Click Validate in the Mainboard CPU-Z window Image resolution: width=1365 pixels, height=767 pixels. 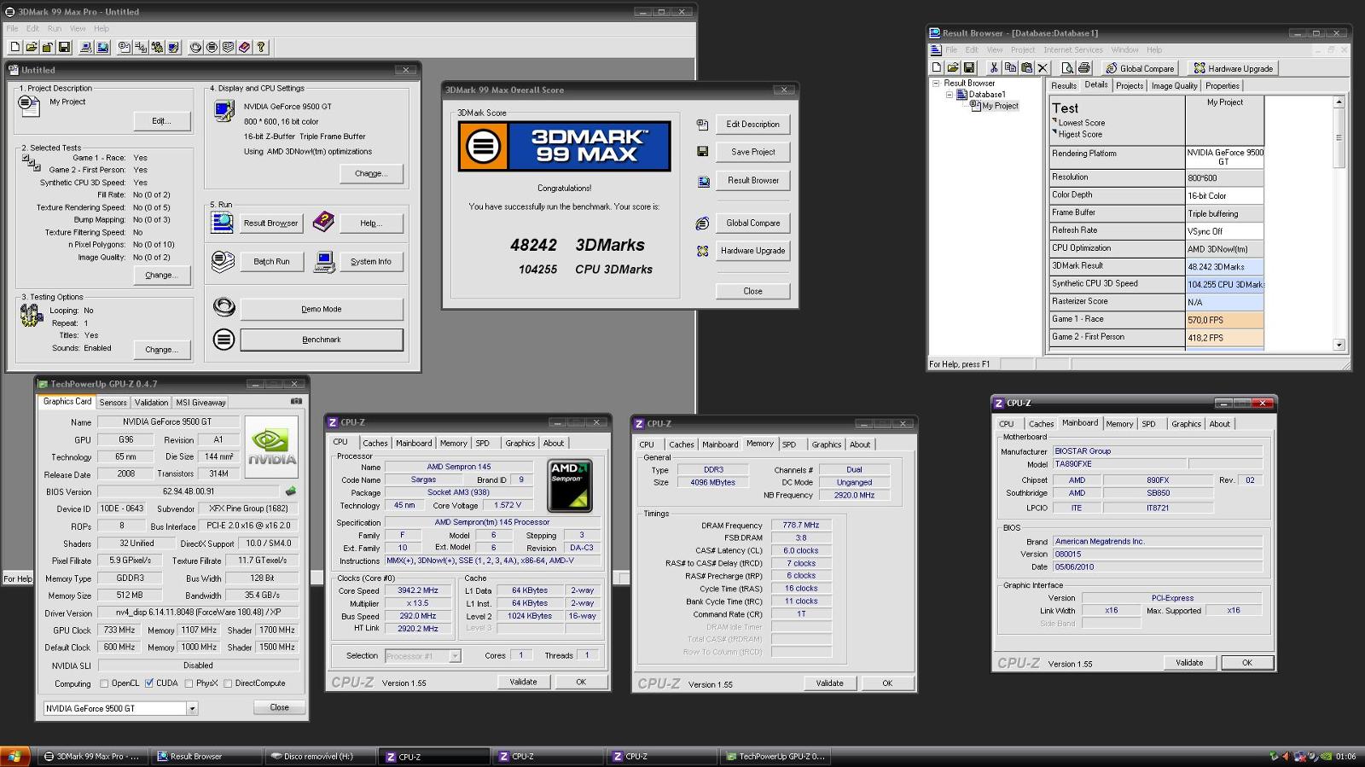1189,663
